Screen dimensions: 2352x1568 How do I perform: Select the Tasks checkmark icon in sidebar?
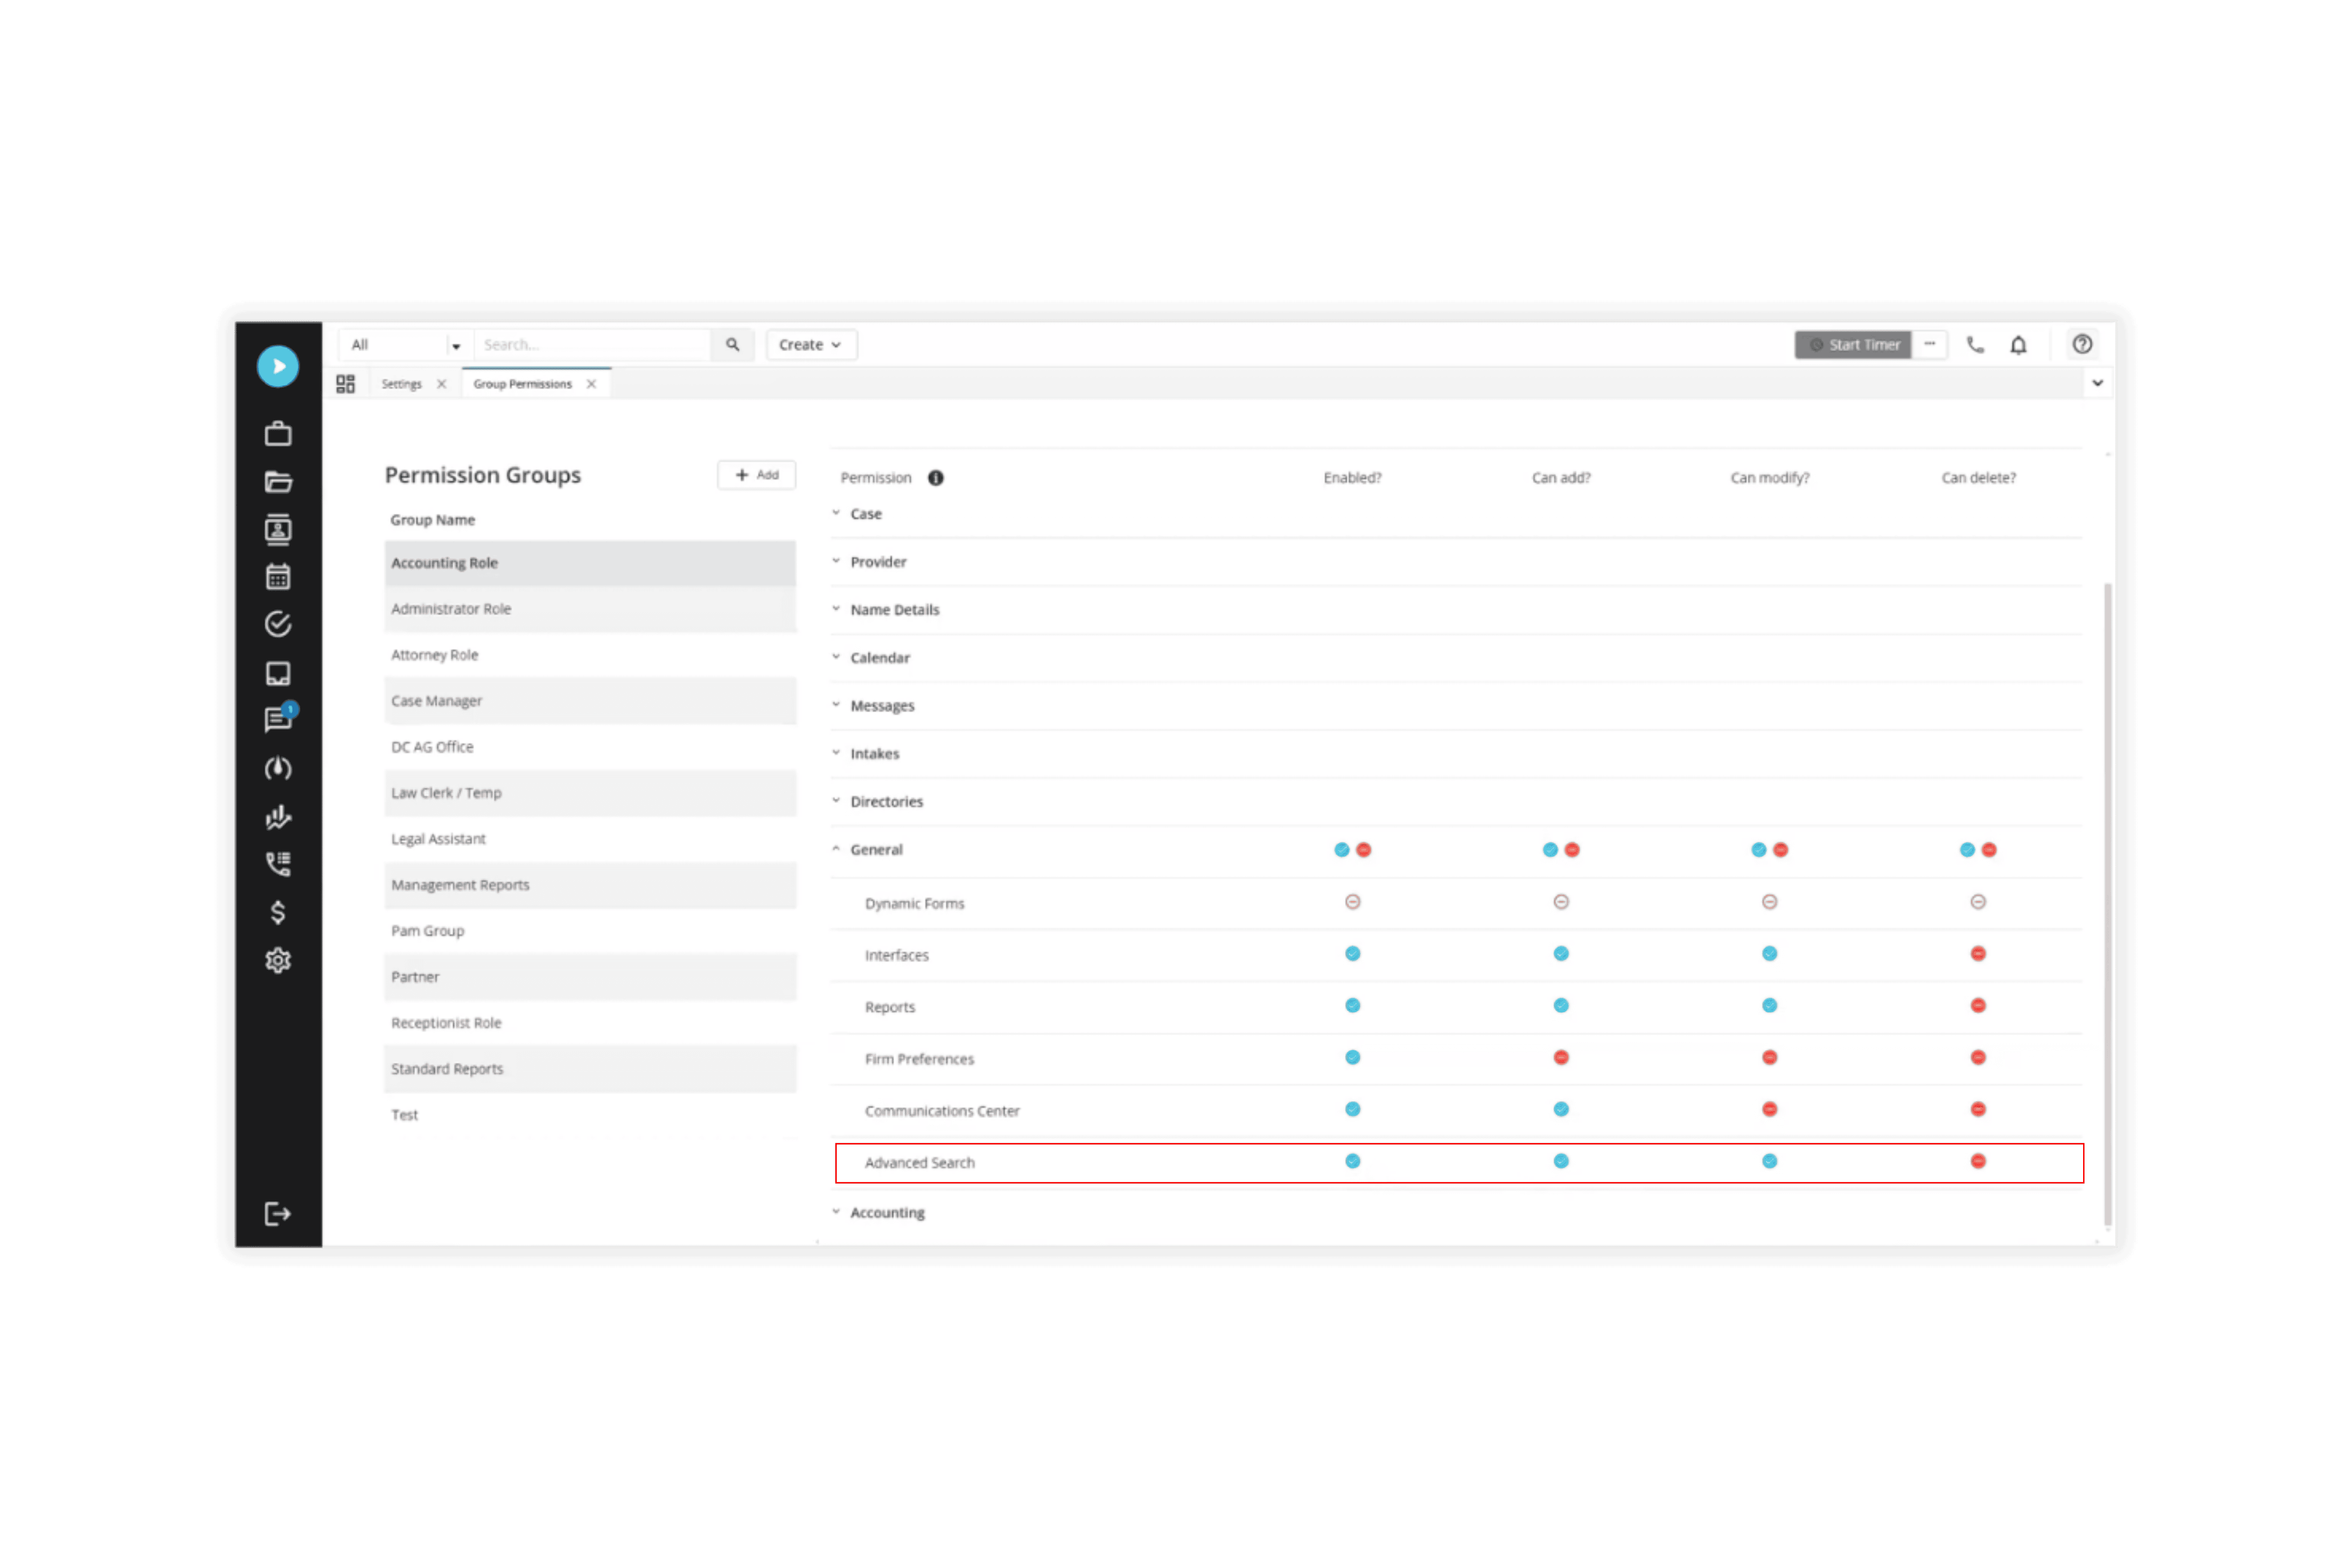coord(278,624)
